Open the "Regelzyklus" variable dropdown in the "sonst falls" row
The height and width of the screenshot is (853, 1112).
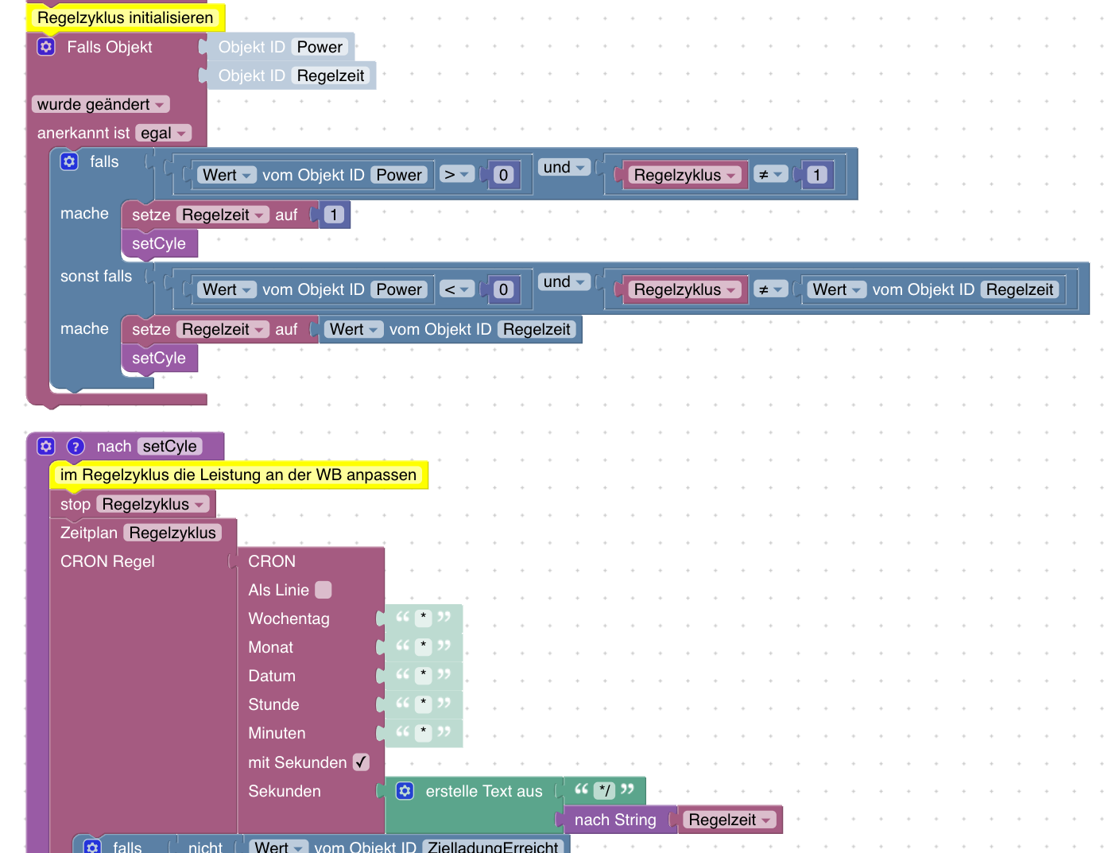click(x=685, y=289)
